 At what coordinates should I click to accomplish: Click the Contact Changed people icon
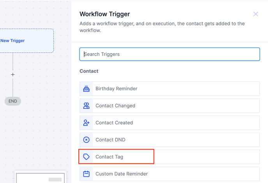86,106
